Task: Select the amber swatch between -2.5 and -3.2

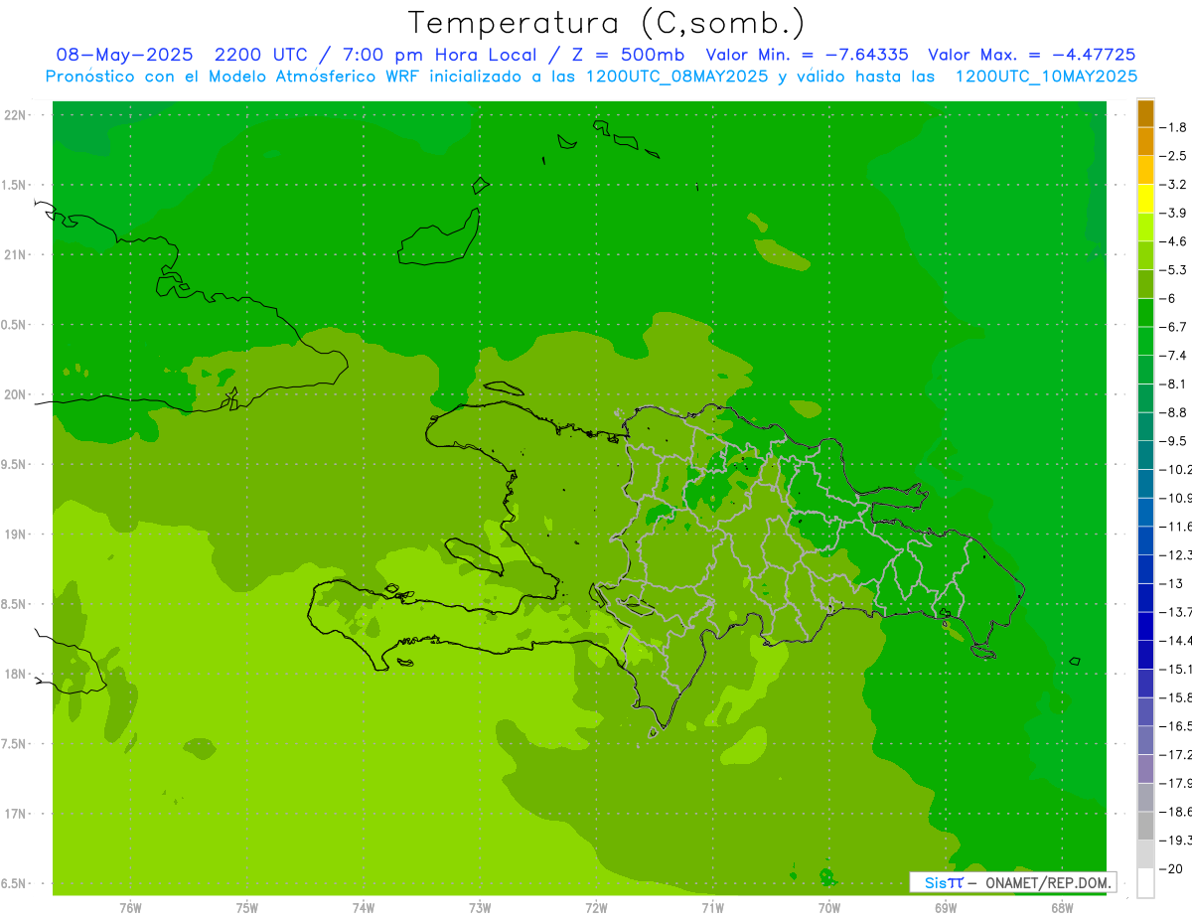Action: [1145, 171]
